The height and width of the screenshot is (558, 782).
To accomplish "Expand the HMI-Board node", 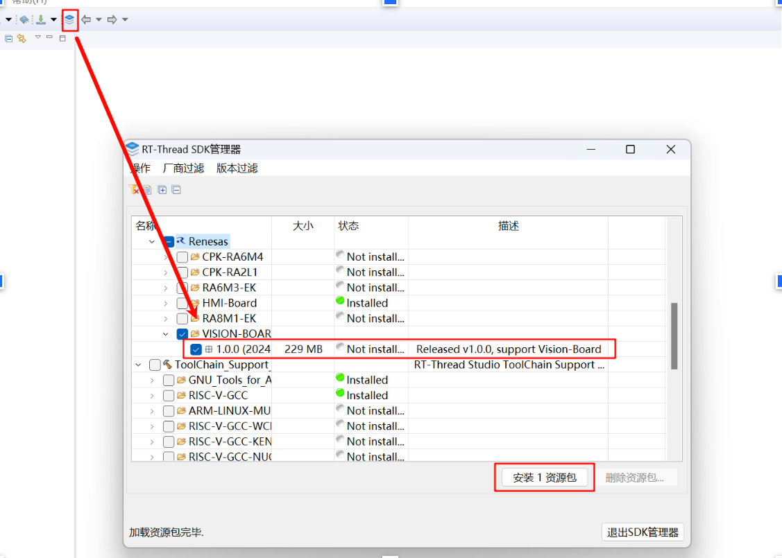I will pyautogui.click(x=166, y=303).
